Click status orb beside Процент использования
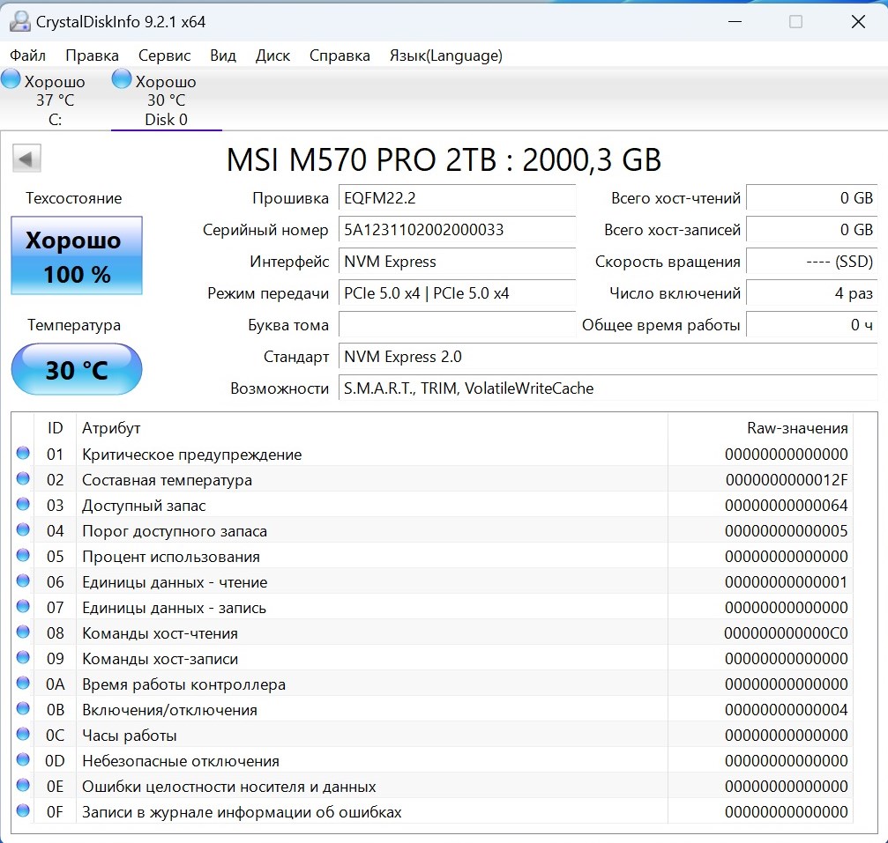This screenshot has height=843, width=888. click(23, 557)
